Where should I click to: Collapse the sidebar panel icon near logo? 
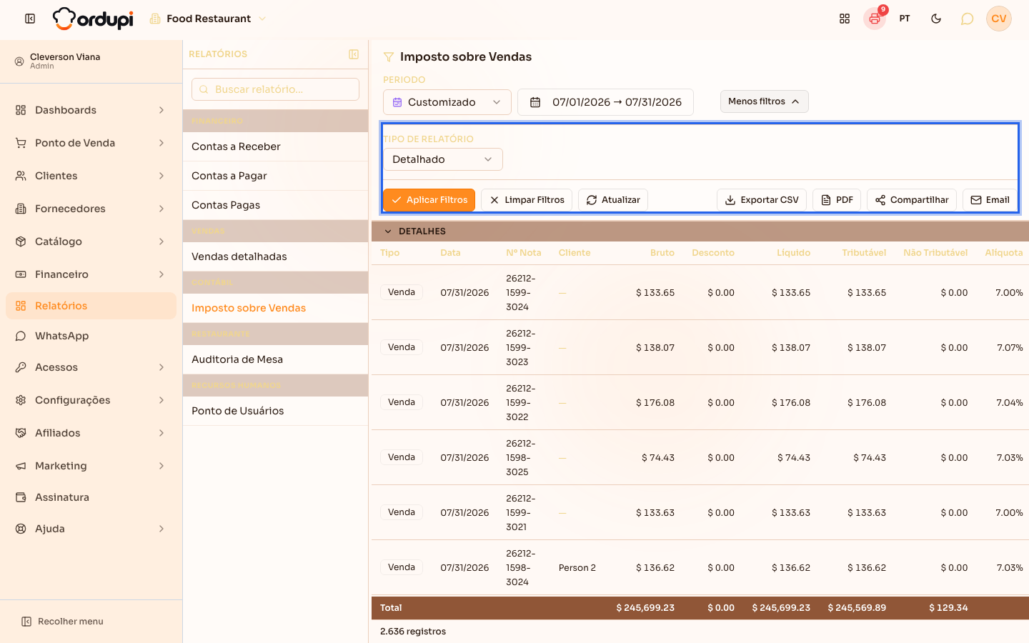coord(30,19)
